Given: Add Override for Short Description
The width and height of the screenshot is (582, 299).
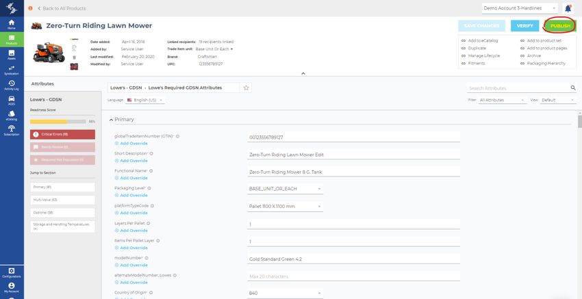Looking at the screenshot, I should coord(131,161).
